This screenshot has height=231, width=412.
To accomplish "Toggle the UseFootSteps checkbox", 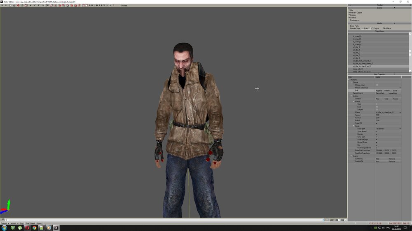I will 377,140.
